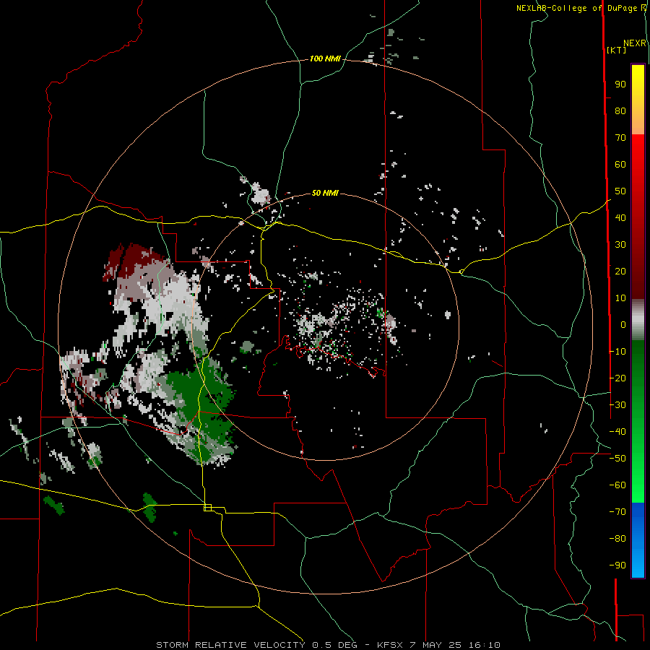
Task: Click the dark red outbound velocity patch
Action: pyautogui.click(x=135, y=259)
